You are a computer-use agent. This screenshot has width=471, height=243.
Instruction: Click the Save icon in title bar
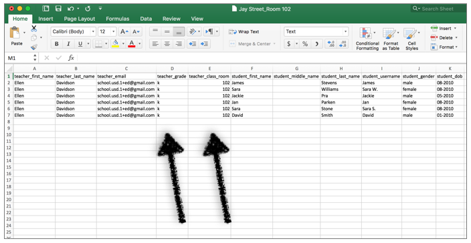tap(58, 9)
